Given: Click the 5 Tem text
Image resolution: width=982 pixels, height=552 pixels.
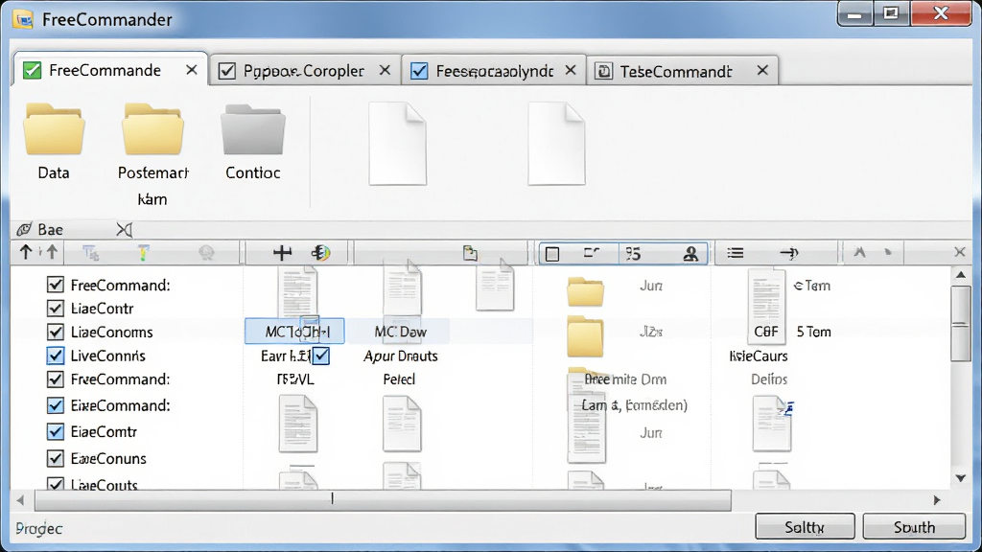Looking at the screenshot, I should click(813, 332).
